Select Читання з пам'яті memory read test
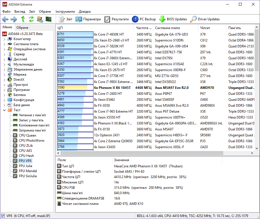Viewport: 260px width, 219px height. (32, 115)
